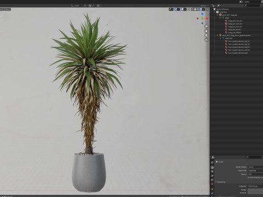Viewport: 263px width, 197px height.
Task: Collapse the Zaag pot object tree node
Action: click(x=218, y=15)
